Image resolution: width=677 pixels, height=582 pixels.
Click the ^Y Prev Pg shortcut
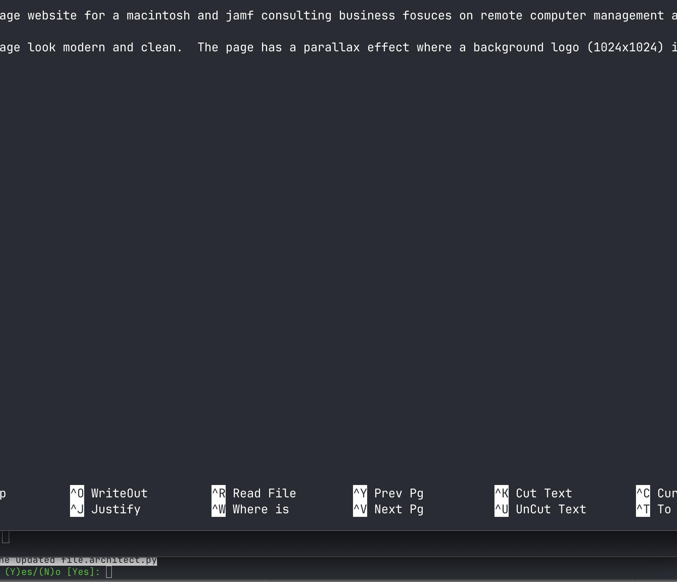(x=388, y=493)
